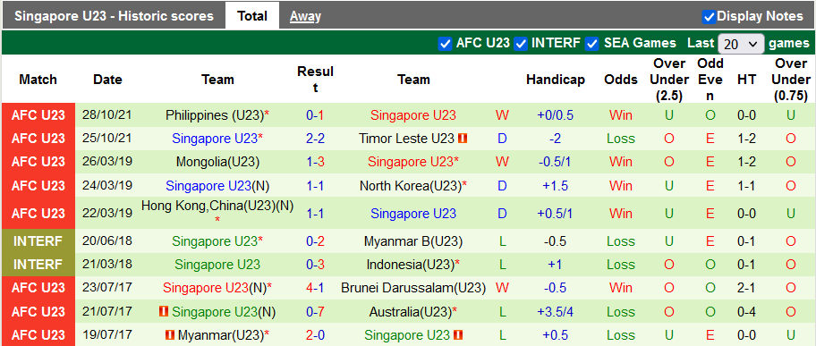This screenshot has height=346, width=816.
Task: Uncheck the SEA Games filter checkbox
Action: pos(592,44)
